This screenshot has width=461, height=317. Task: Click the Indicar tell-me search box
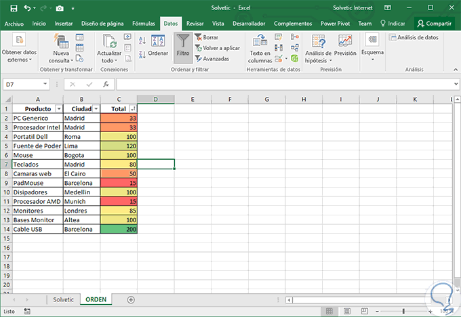click(393, 24)
